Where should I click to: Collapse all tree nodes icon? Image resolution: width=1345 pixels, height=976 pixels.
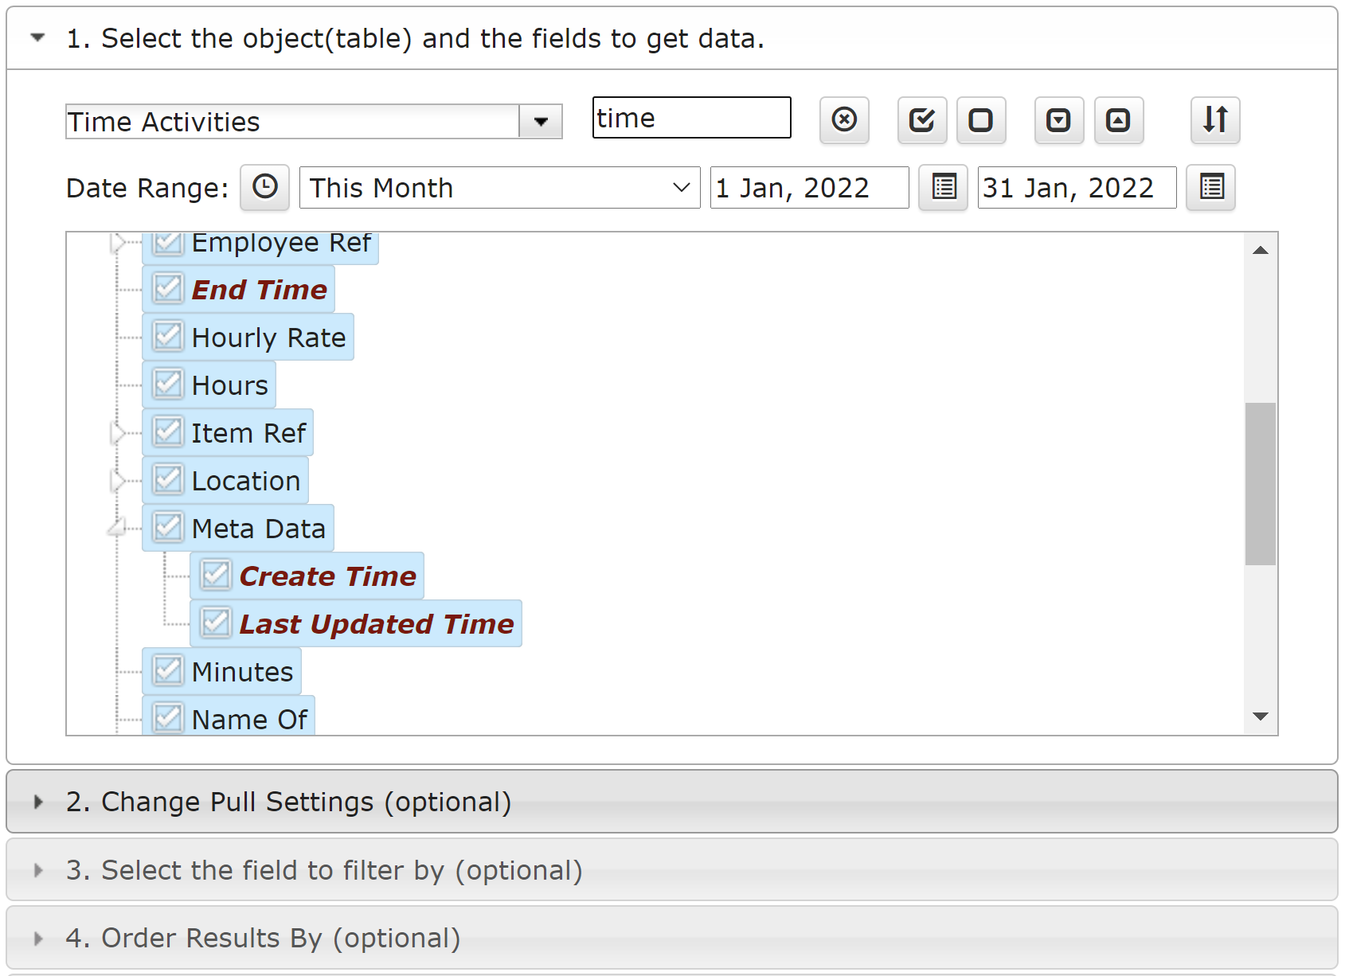click(x=1119, y=120)
